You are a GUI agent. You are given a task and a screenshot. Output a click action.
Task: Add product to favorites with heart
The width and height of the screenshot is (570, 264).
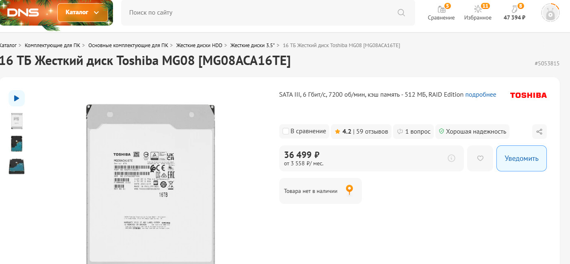480,158
